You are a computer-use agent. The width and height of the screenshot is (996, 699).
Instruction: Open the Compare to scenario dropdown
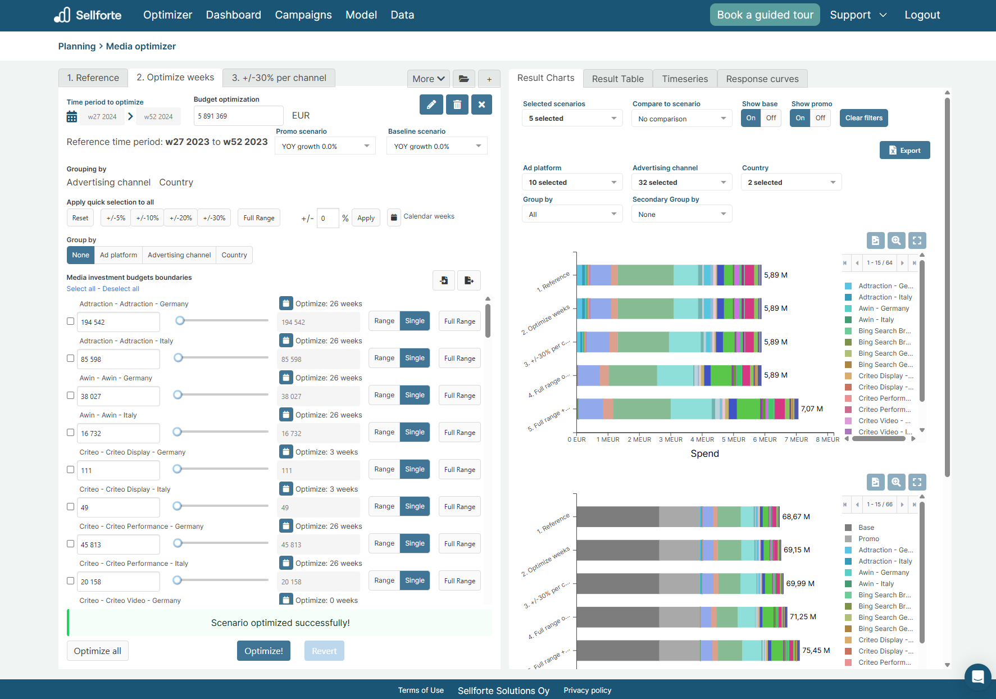pyautogui.click(x=682, y=119)
